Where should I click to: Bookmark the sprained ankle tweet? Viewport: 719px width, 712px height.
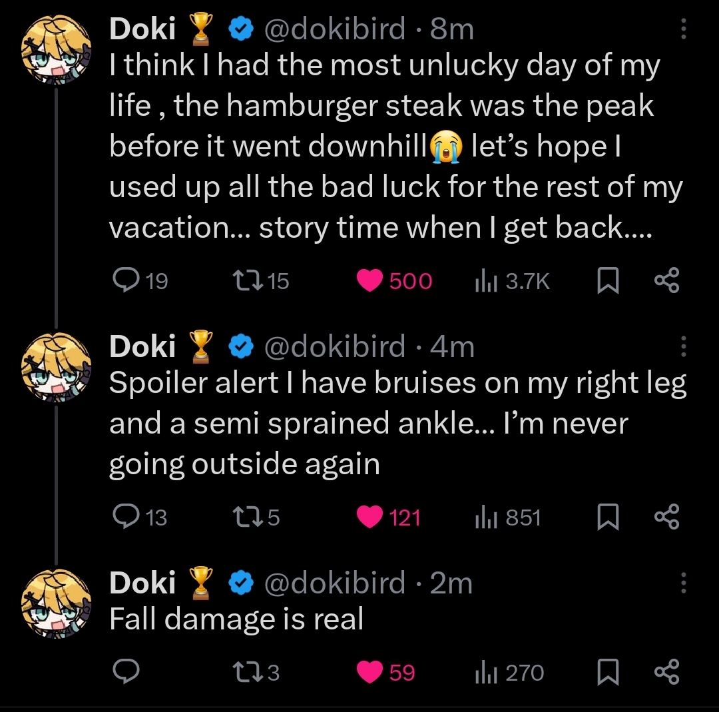[x=606, y=518]
